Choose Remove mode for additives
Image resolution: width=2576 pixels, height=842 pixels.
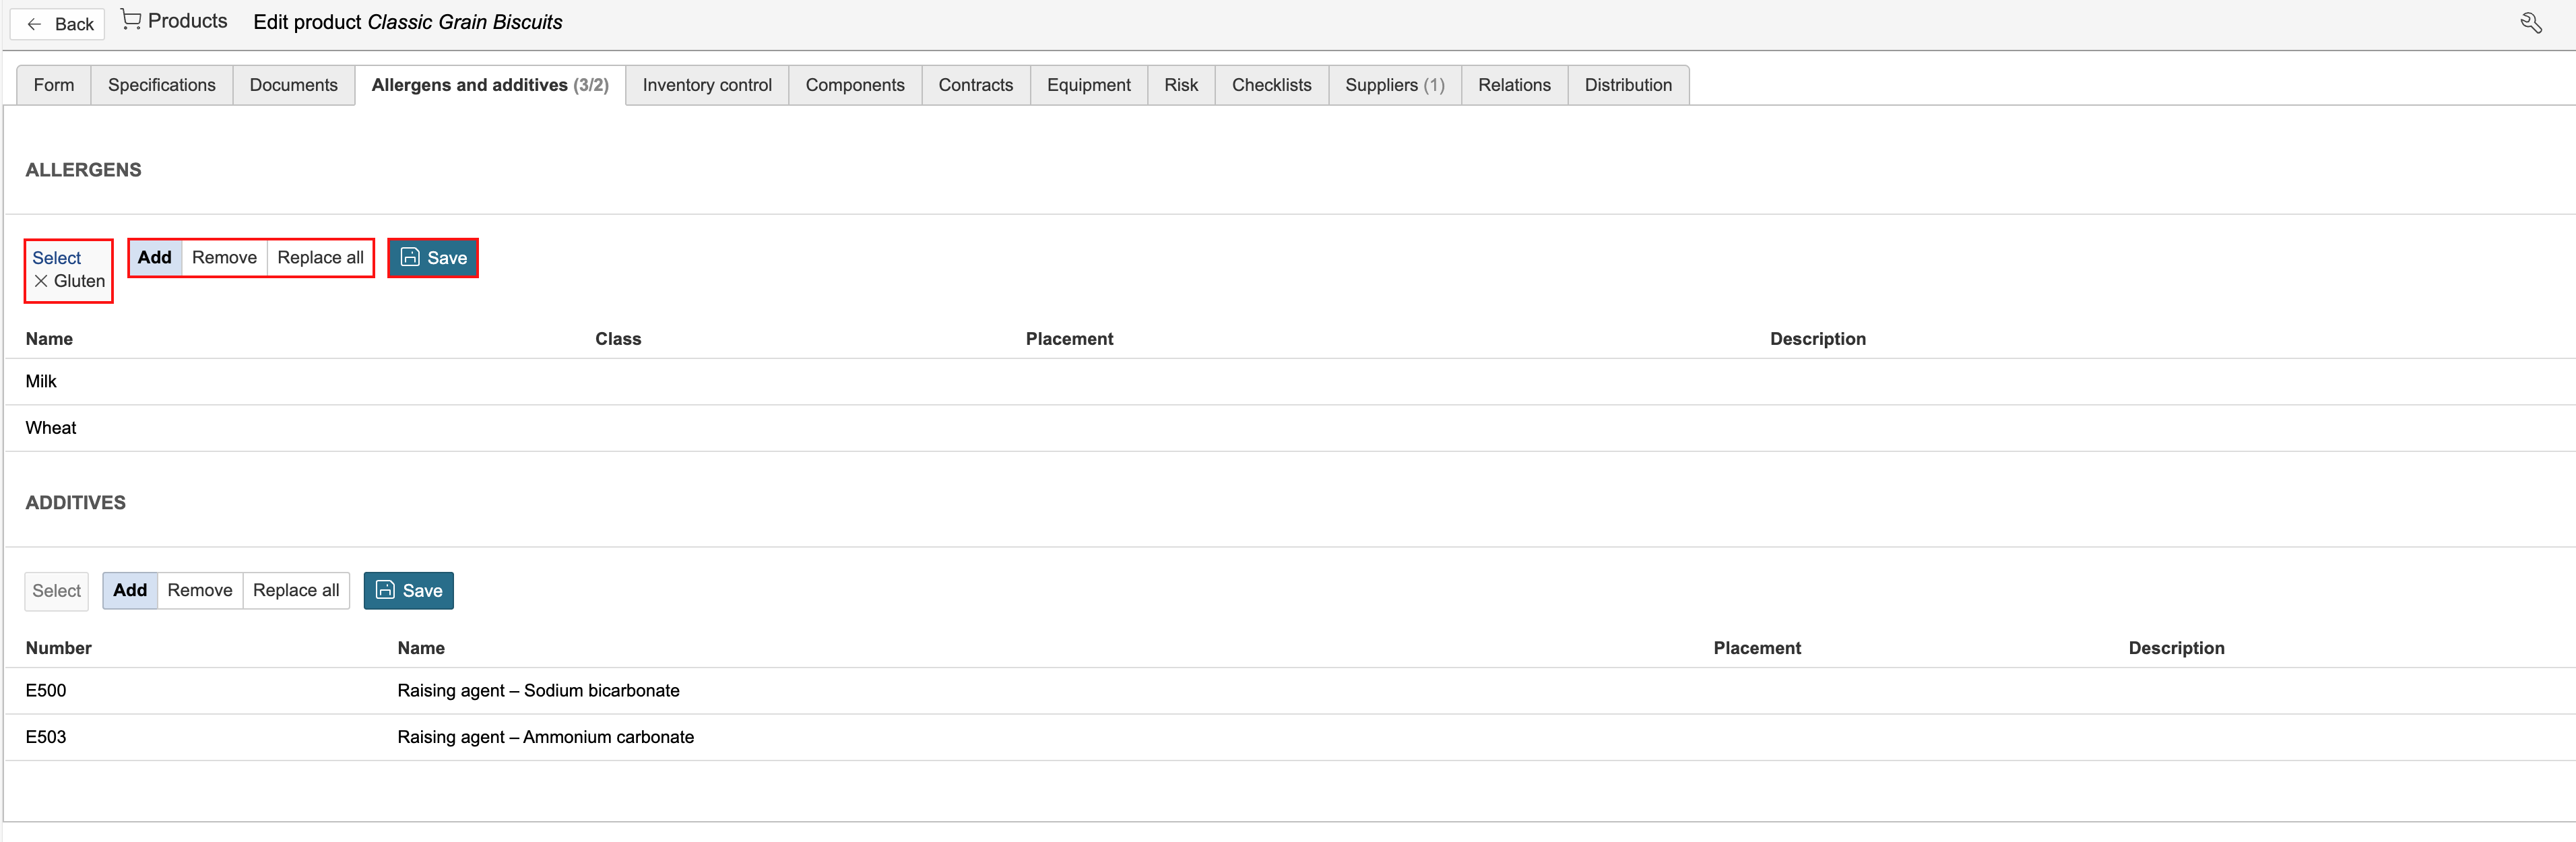[x=200, y=590]
